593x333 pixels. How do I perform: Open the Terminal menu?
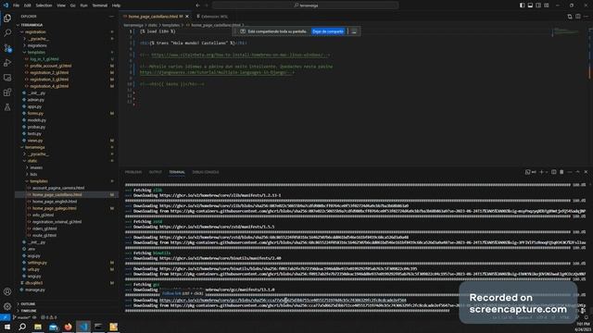[100, 6]
